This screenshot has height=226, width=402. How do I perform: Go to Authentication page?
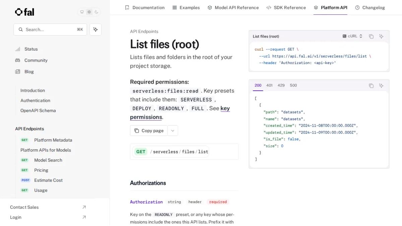[35, 100]
